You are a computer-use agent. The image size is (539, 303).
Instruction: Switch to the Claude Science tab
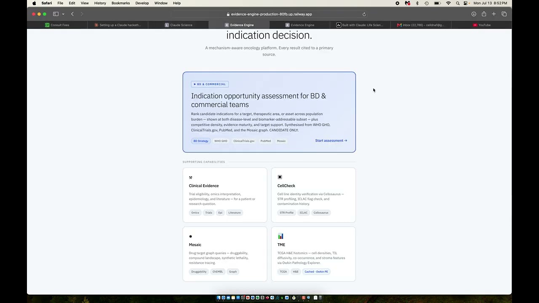tap(179, 25)
